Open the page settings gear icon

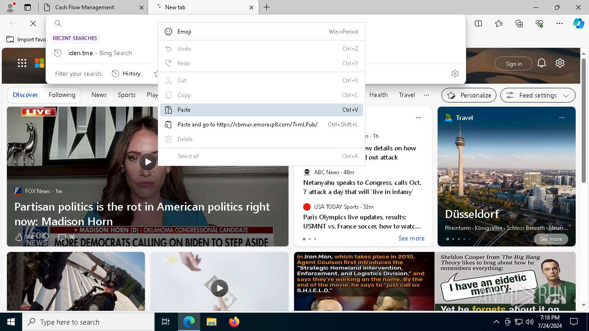click(x=560, y=63)
